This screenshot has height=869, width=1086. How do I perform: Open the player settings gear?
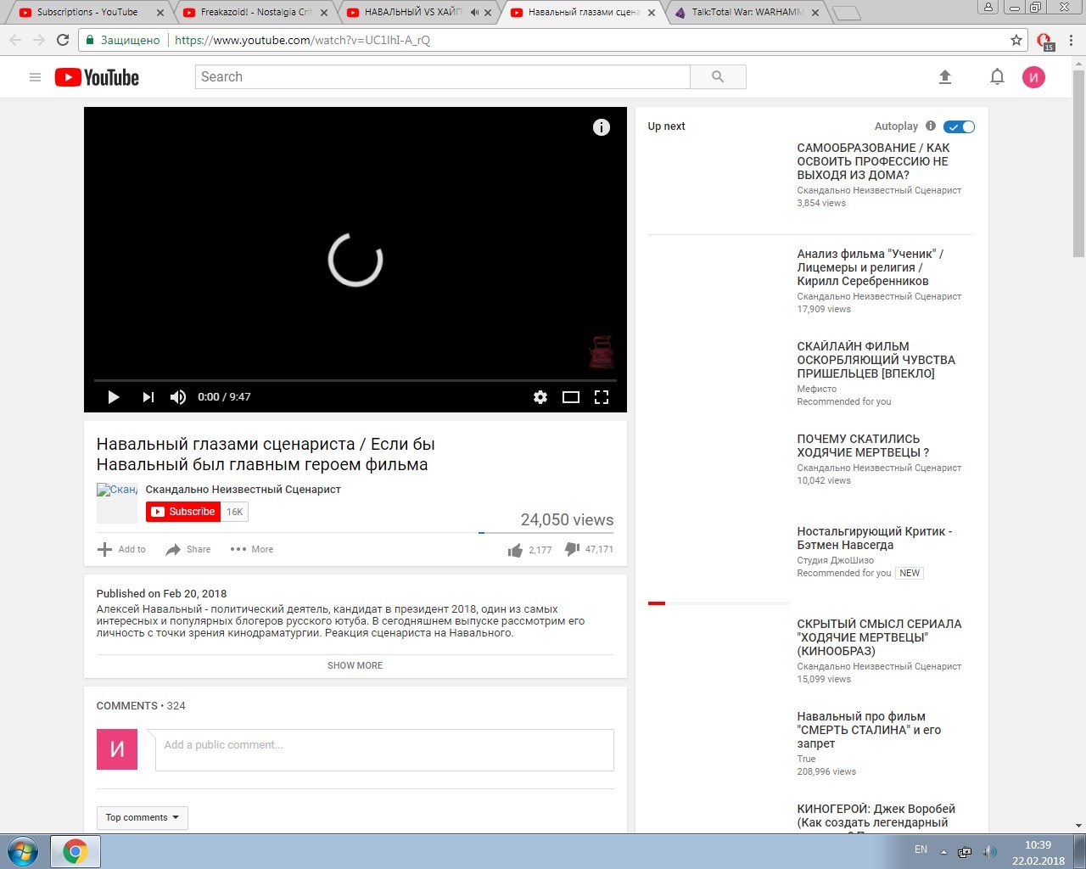click(x=540, y=397)
